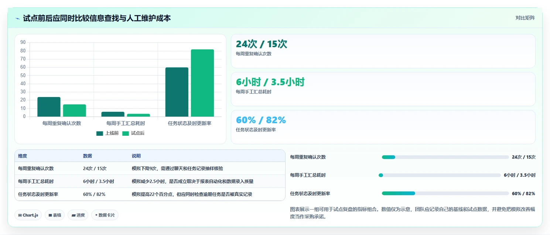Select table cell 6小时 / 3.5小时
This screenshot has width=550, height=235.
[x=99, y=181]
